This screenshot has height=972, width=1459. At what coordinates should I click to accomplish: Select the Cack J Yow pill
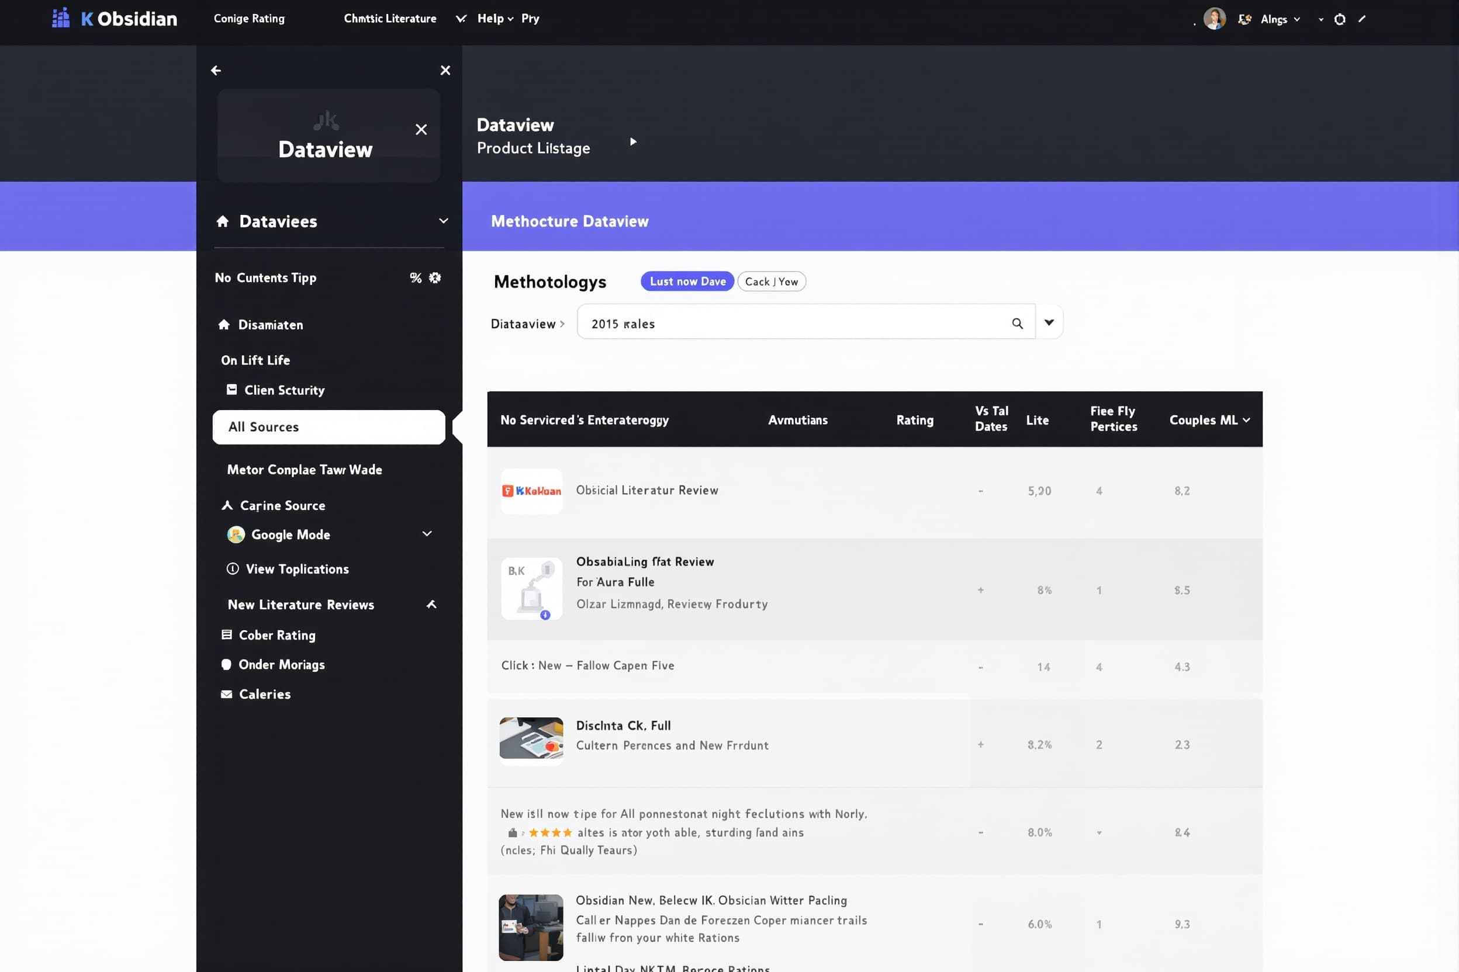pyautogui.click(x=772, y=282)
